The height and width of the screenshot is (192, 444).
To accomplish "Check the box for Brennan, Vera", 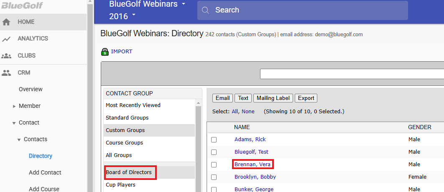I will click(214, 165).
